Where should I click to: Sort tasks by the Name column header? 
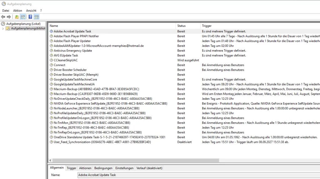(54, 26)
